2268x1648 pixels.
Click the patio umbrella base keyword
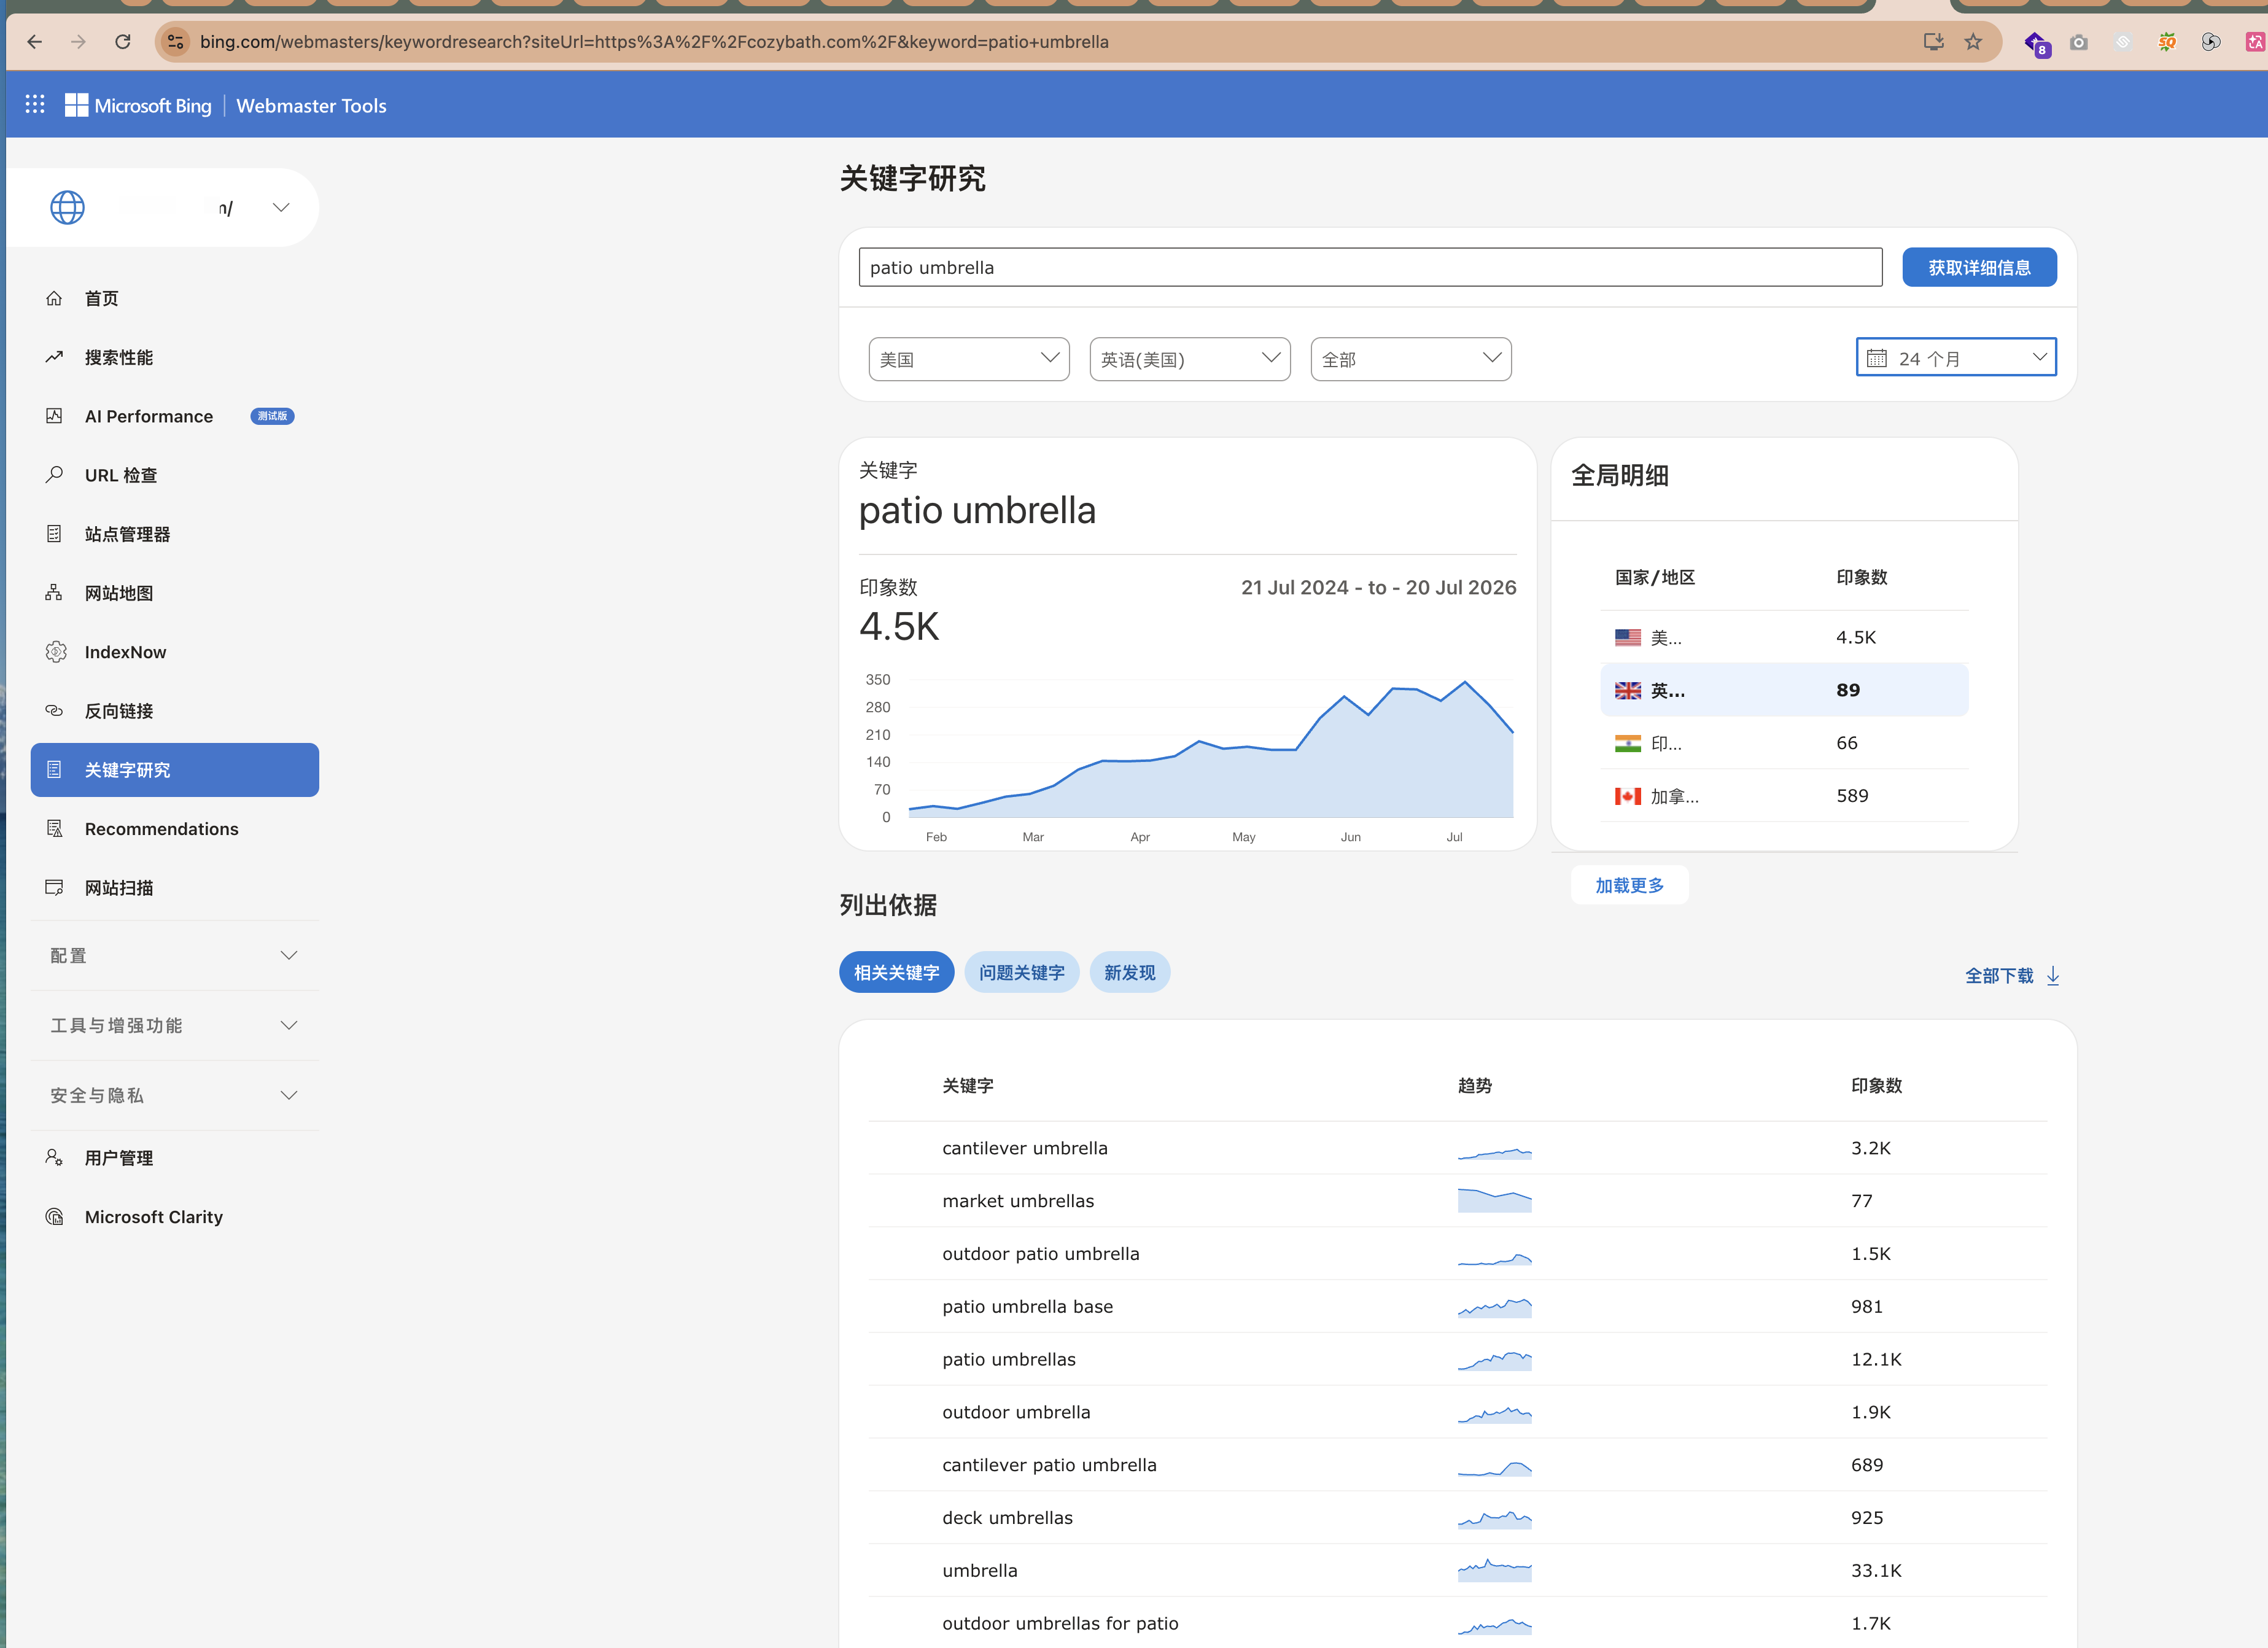point(1027,1307)
